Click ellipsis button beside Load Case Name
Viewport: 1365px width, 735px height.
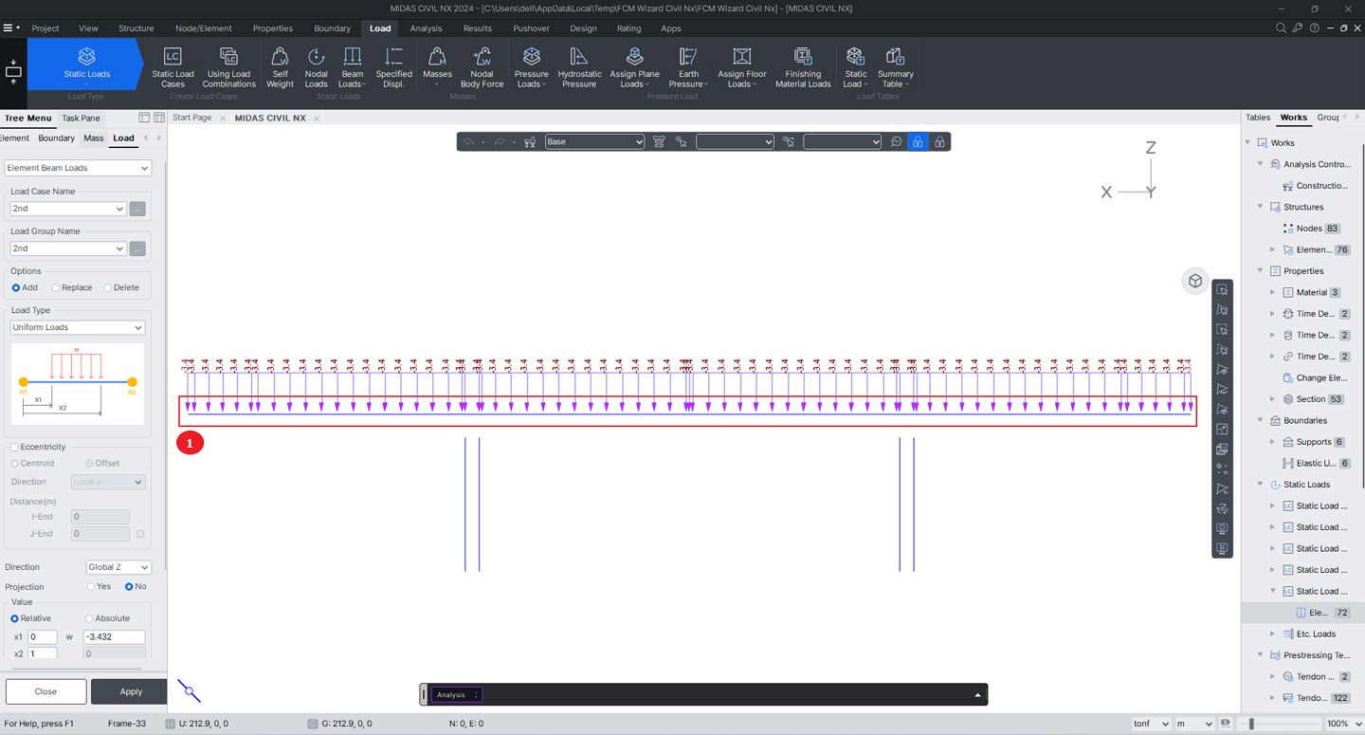tap(137, 209)
